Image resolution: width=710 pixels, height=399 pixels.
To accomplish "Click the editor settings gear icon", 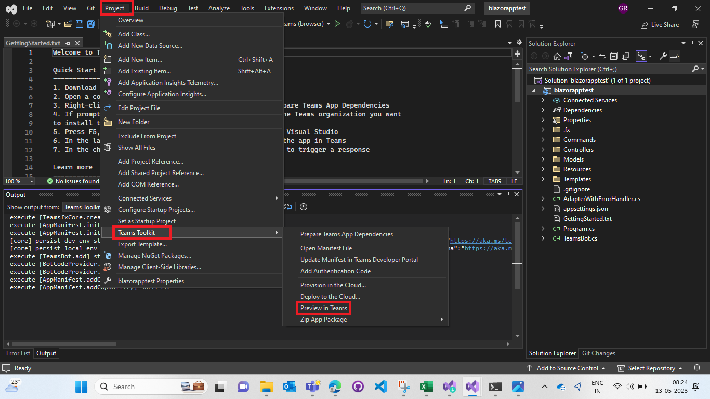I will [518, 43].
